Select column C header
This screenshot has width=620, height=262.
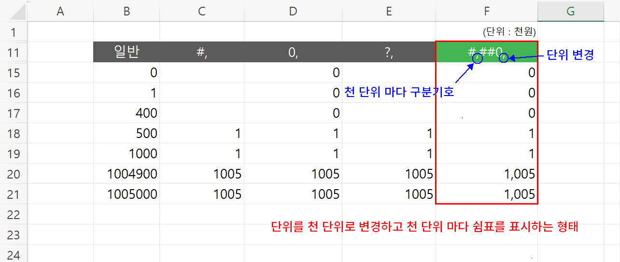202,11
